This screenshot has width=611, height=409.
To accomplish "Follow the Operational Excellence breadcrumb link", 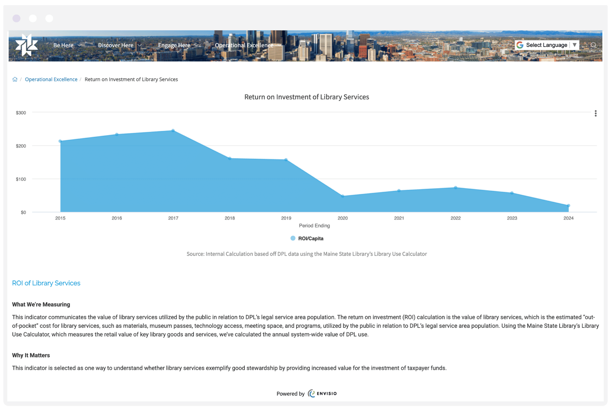I will pyautogui.click(x=51, y=79).
